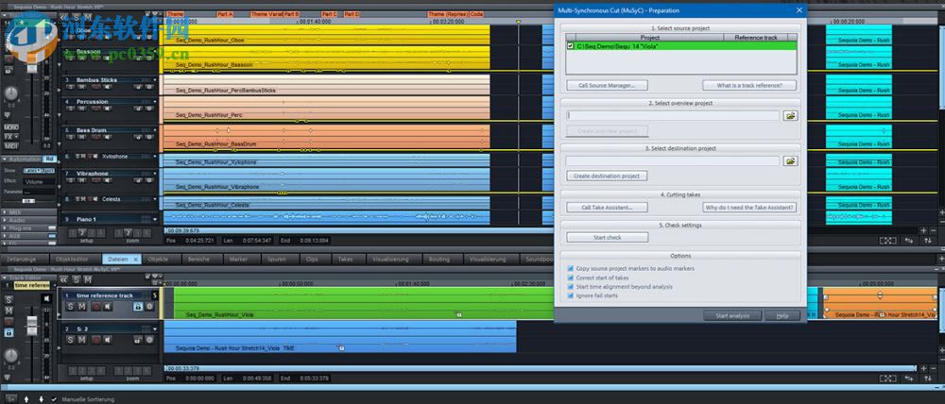
Task: Toggle Start time alignment beyond analysis
Action: [570, 287]
